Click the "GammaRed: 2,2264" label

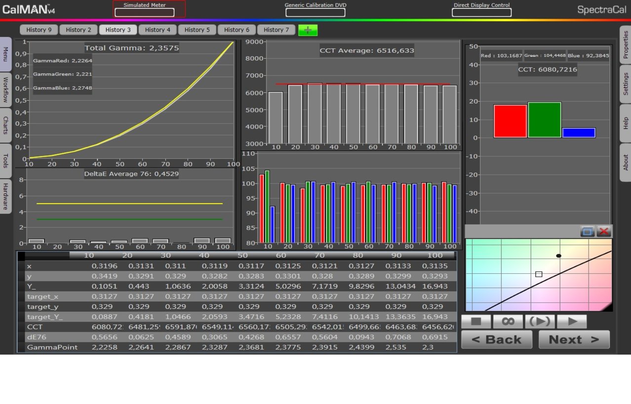coord(63,61)
